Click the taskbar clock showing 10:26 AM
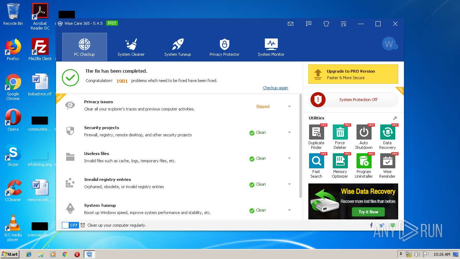Image resolution: width=460 pixels, height=259 pixels. click(442, 254)
